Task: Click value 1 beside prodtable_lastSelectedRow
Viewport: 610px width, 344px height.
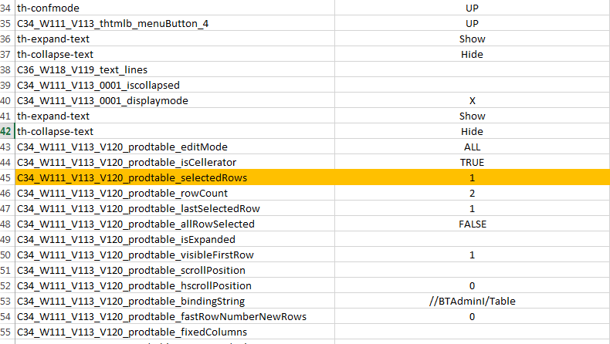Action: click(473, 208)
